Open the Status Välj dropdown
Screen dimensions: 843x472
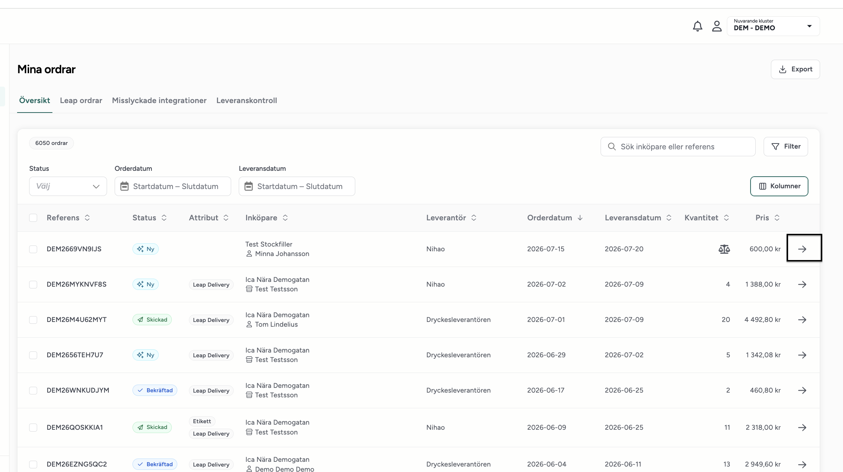coord(68,186)
